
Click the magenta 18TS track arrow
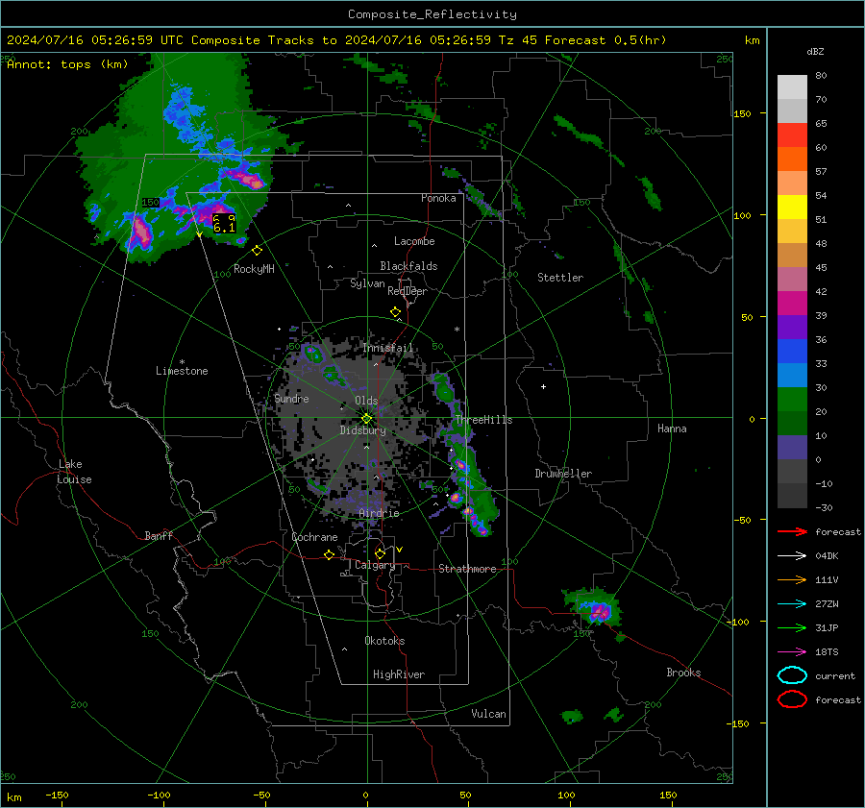point(792,652)
